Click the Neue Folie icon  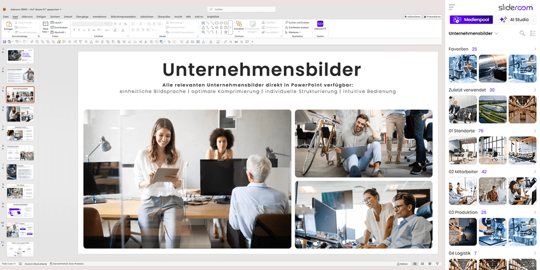(46, 26)
